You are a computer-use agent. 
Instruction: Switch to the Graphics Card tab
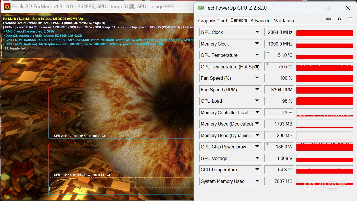[213, 21]
